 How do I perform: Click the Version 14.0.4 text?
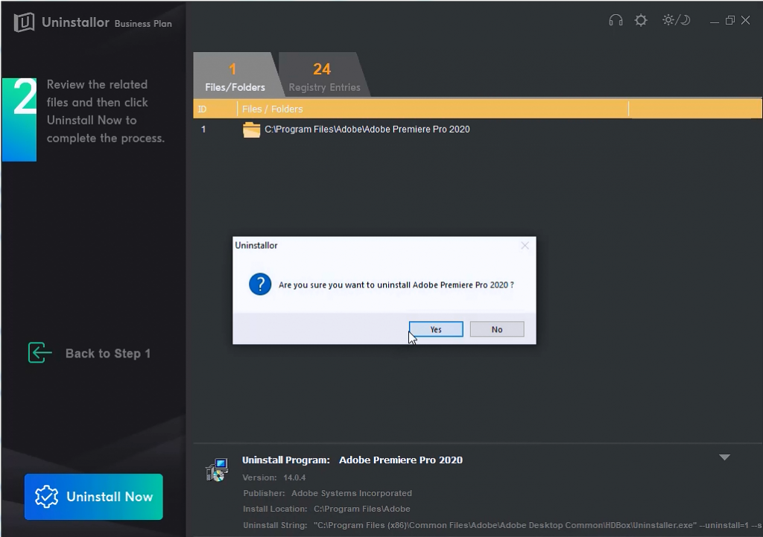pos(274,477)
